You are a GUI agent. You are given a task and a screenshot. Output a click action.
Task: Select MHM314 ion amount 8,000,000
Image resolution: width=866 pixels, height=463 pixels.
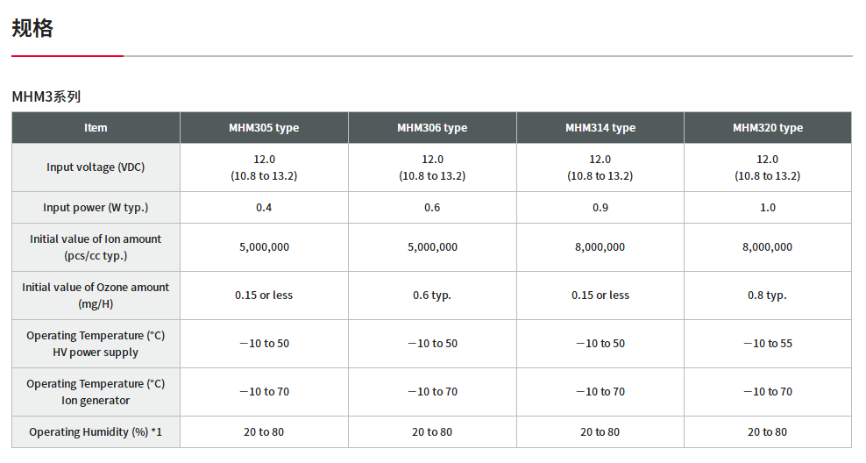600,247
